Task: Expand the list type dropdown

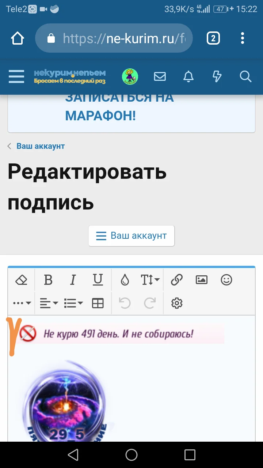Action: 73,303
